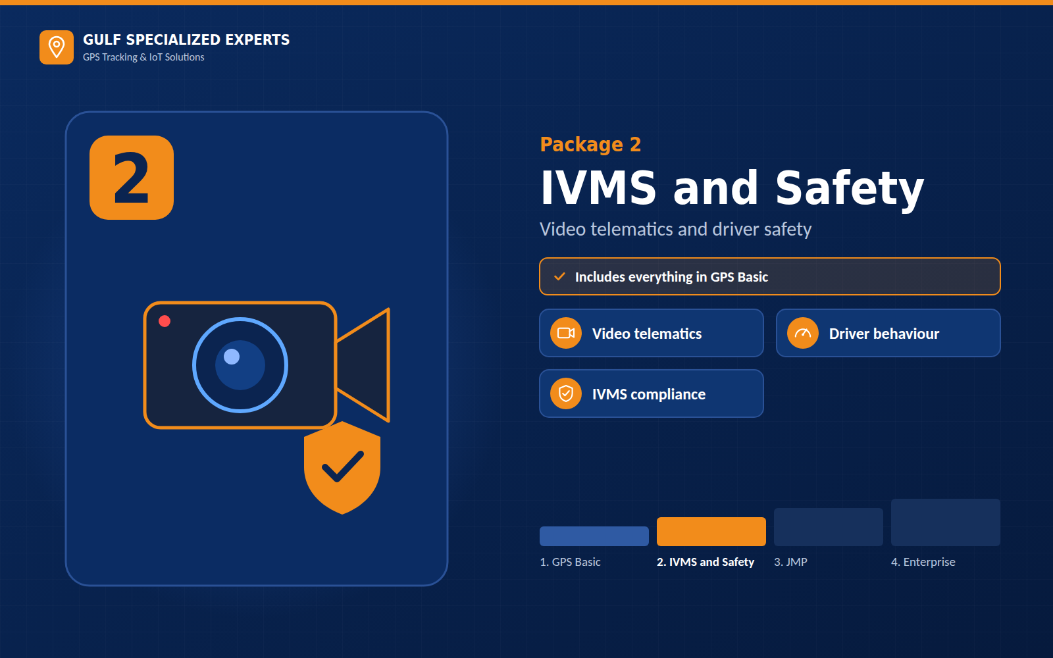Click the orange shield checkmark illustration
The width and height of the screenshot is (1053, 658).
tap(342, 468)
